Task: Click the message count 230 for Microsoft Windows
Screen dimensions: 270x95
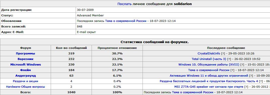Action: (x=71, y=65)
